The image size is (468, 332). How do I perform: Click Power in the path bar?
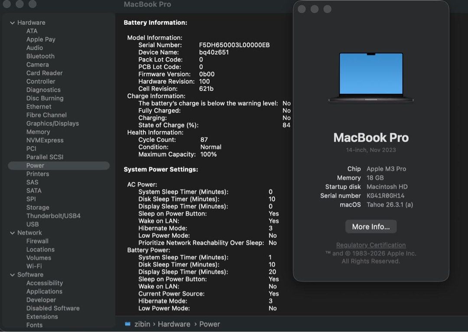[210, 324]
